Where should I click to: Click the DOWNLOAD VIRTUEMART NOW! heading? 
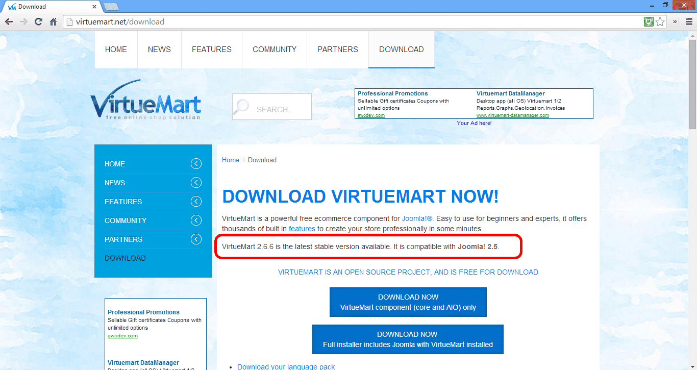click(x=361, y=196)
